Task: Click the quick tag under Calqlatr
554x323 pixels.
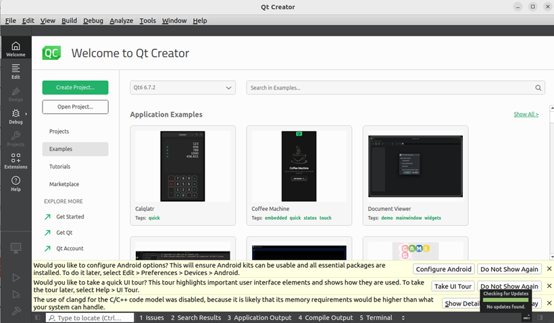Action: click(154, 218)
